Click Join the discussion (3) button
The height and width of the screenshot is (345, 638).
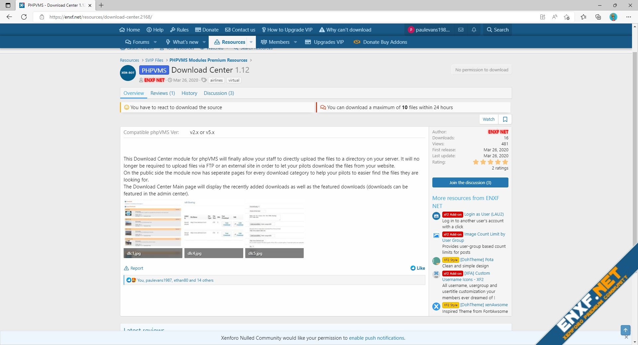coord(470,182)
